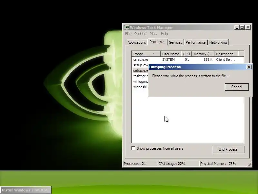This screenshot has width=258, height=194.
Task: Select the Processes tab
Action: [x=157, y=42]
